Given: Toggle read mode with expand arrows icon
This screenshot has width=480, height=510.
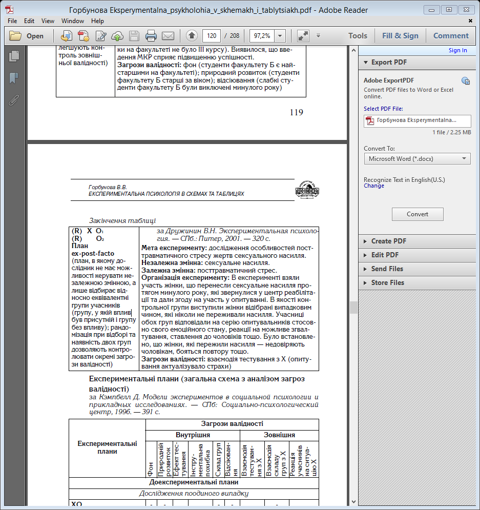Looking at the screenshot, I should pos(303,36).
